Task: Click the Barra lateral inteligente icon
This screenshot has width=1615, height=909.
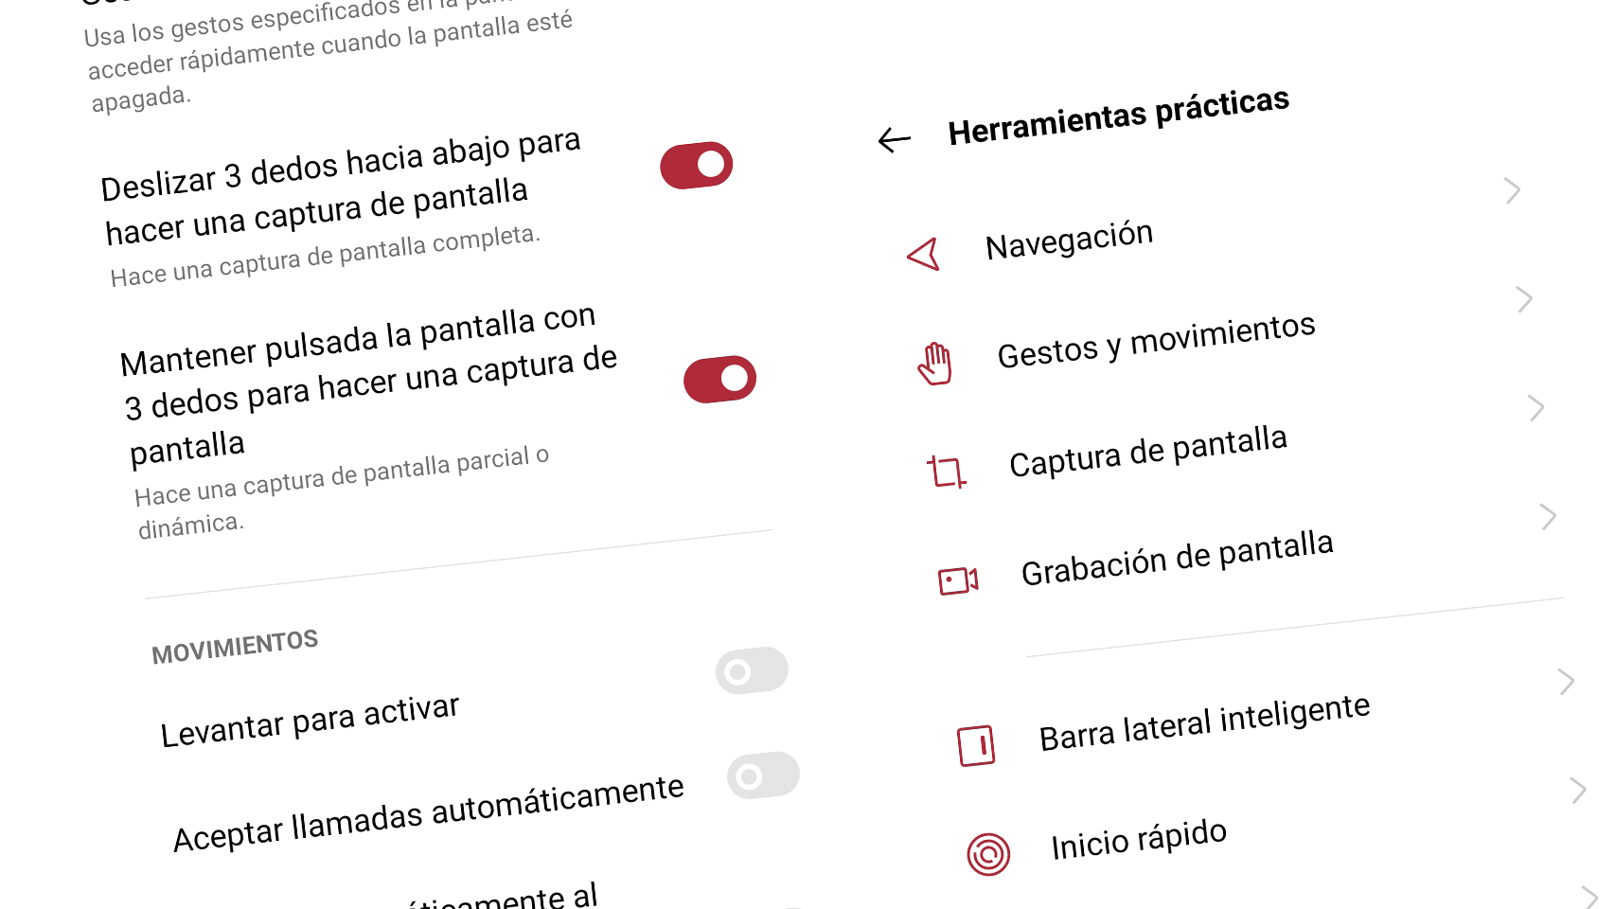Action: pyautogui.click(x=975, y=747)
